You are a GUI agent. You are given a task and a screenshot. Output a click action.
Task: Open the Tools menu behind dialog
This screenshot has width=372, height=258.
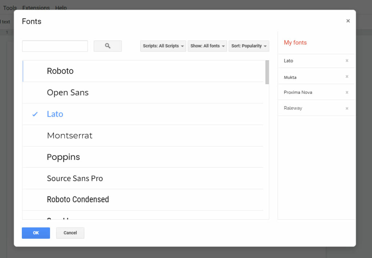(10, 8)
